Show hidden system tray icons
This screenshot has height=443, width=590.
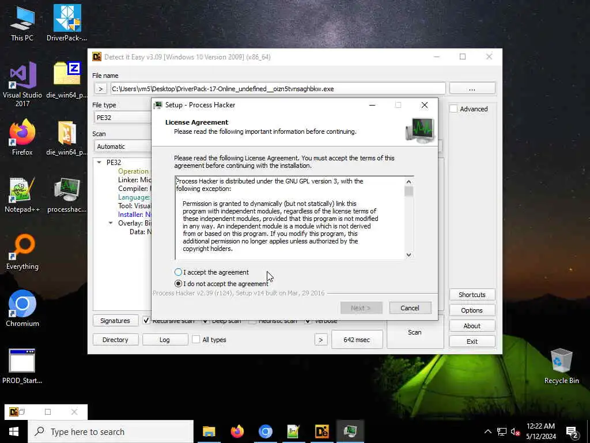487,431
